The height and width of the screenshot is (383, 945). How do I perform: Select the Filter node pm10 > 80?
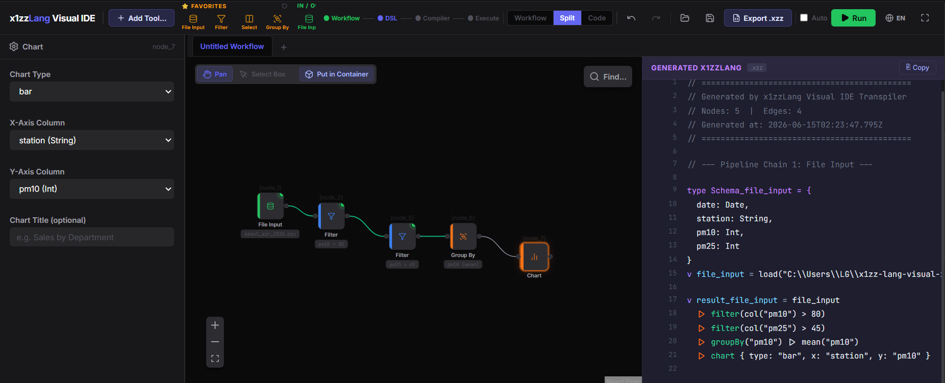[x=331, y=216]
